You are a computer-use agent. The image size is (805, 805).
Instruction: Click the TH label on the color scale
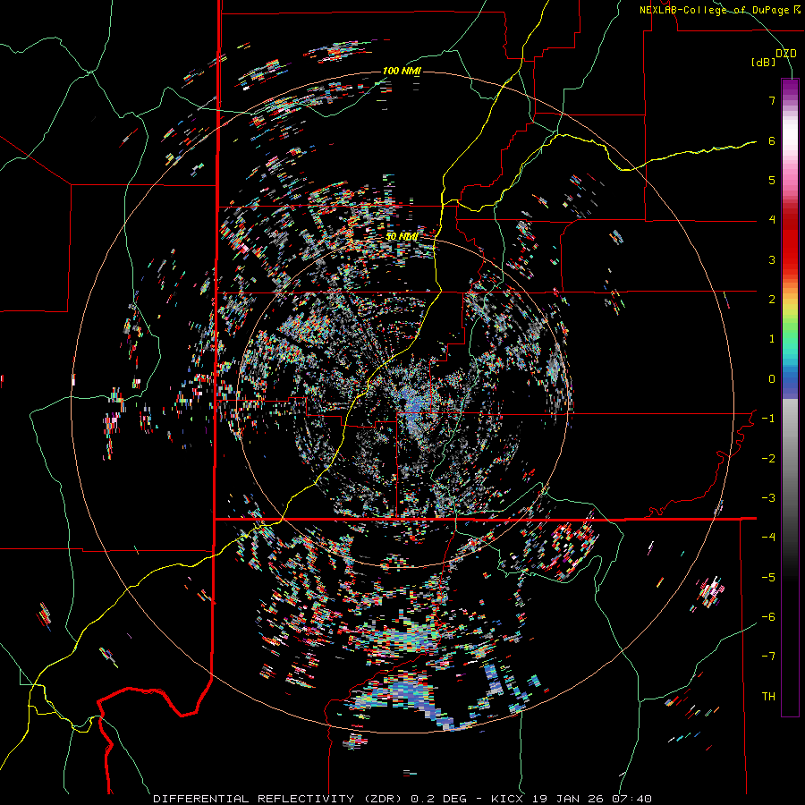(768, 697)
